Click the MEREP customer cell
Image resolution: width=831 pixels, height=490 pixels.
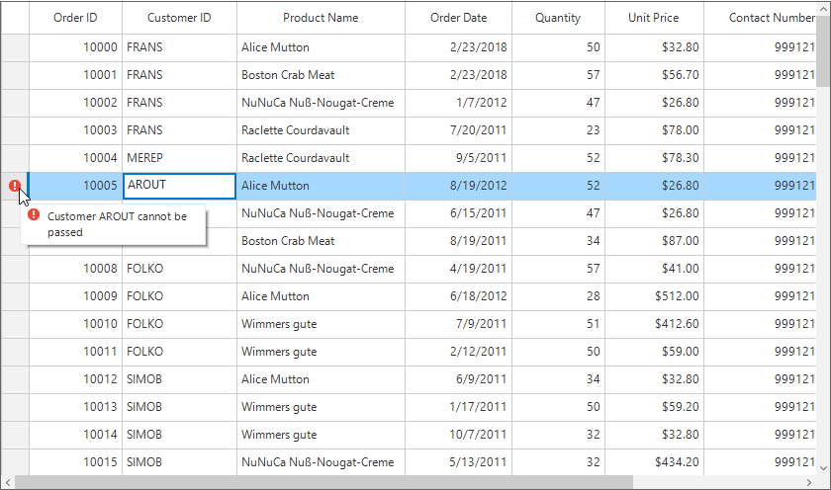coord(180,158)
